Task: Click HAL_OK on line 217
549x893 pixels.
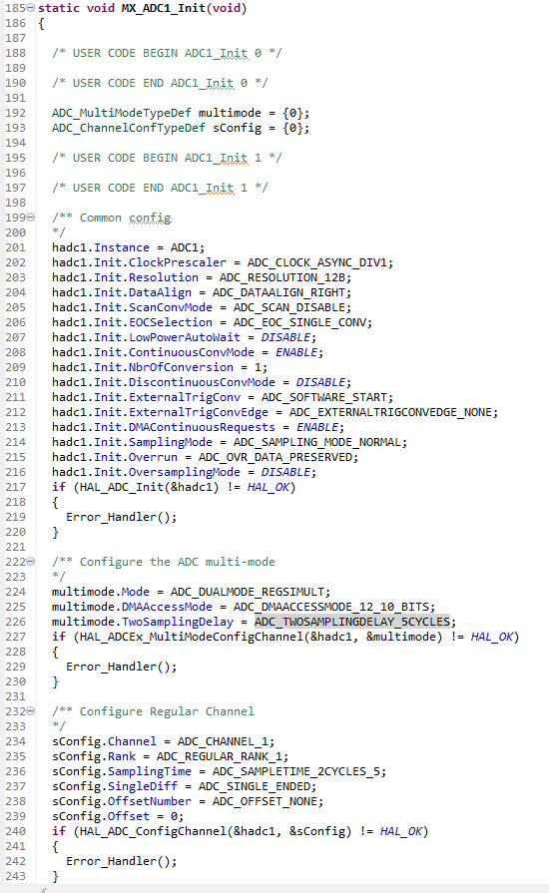Action: [x=269, y=487]
